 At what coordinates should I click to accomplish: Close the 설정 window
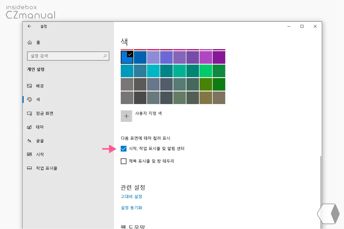[x=315, y=26]
